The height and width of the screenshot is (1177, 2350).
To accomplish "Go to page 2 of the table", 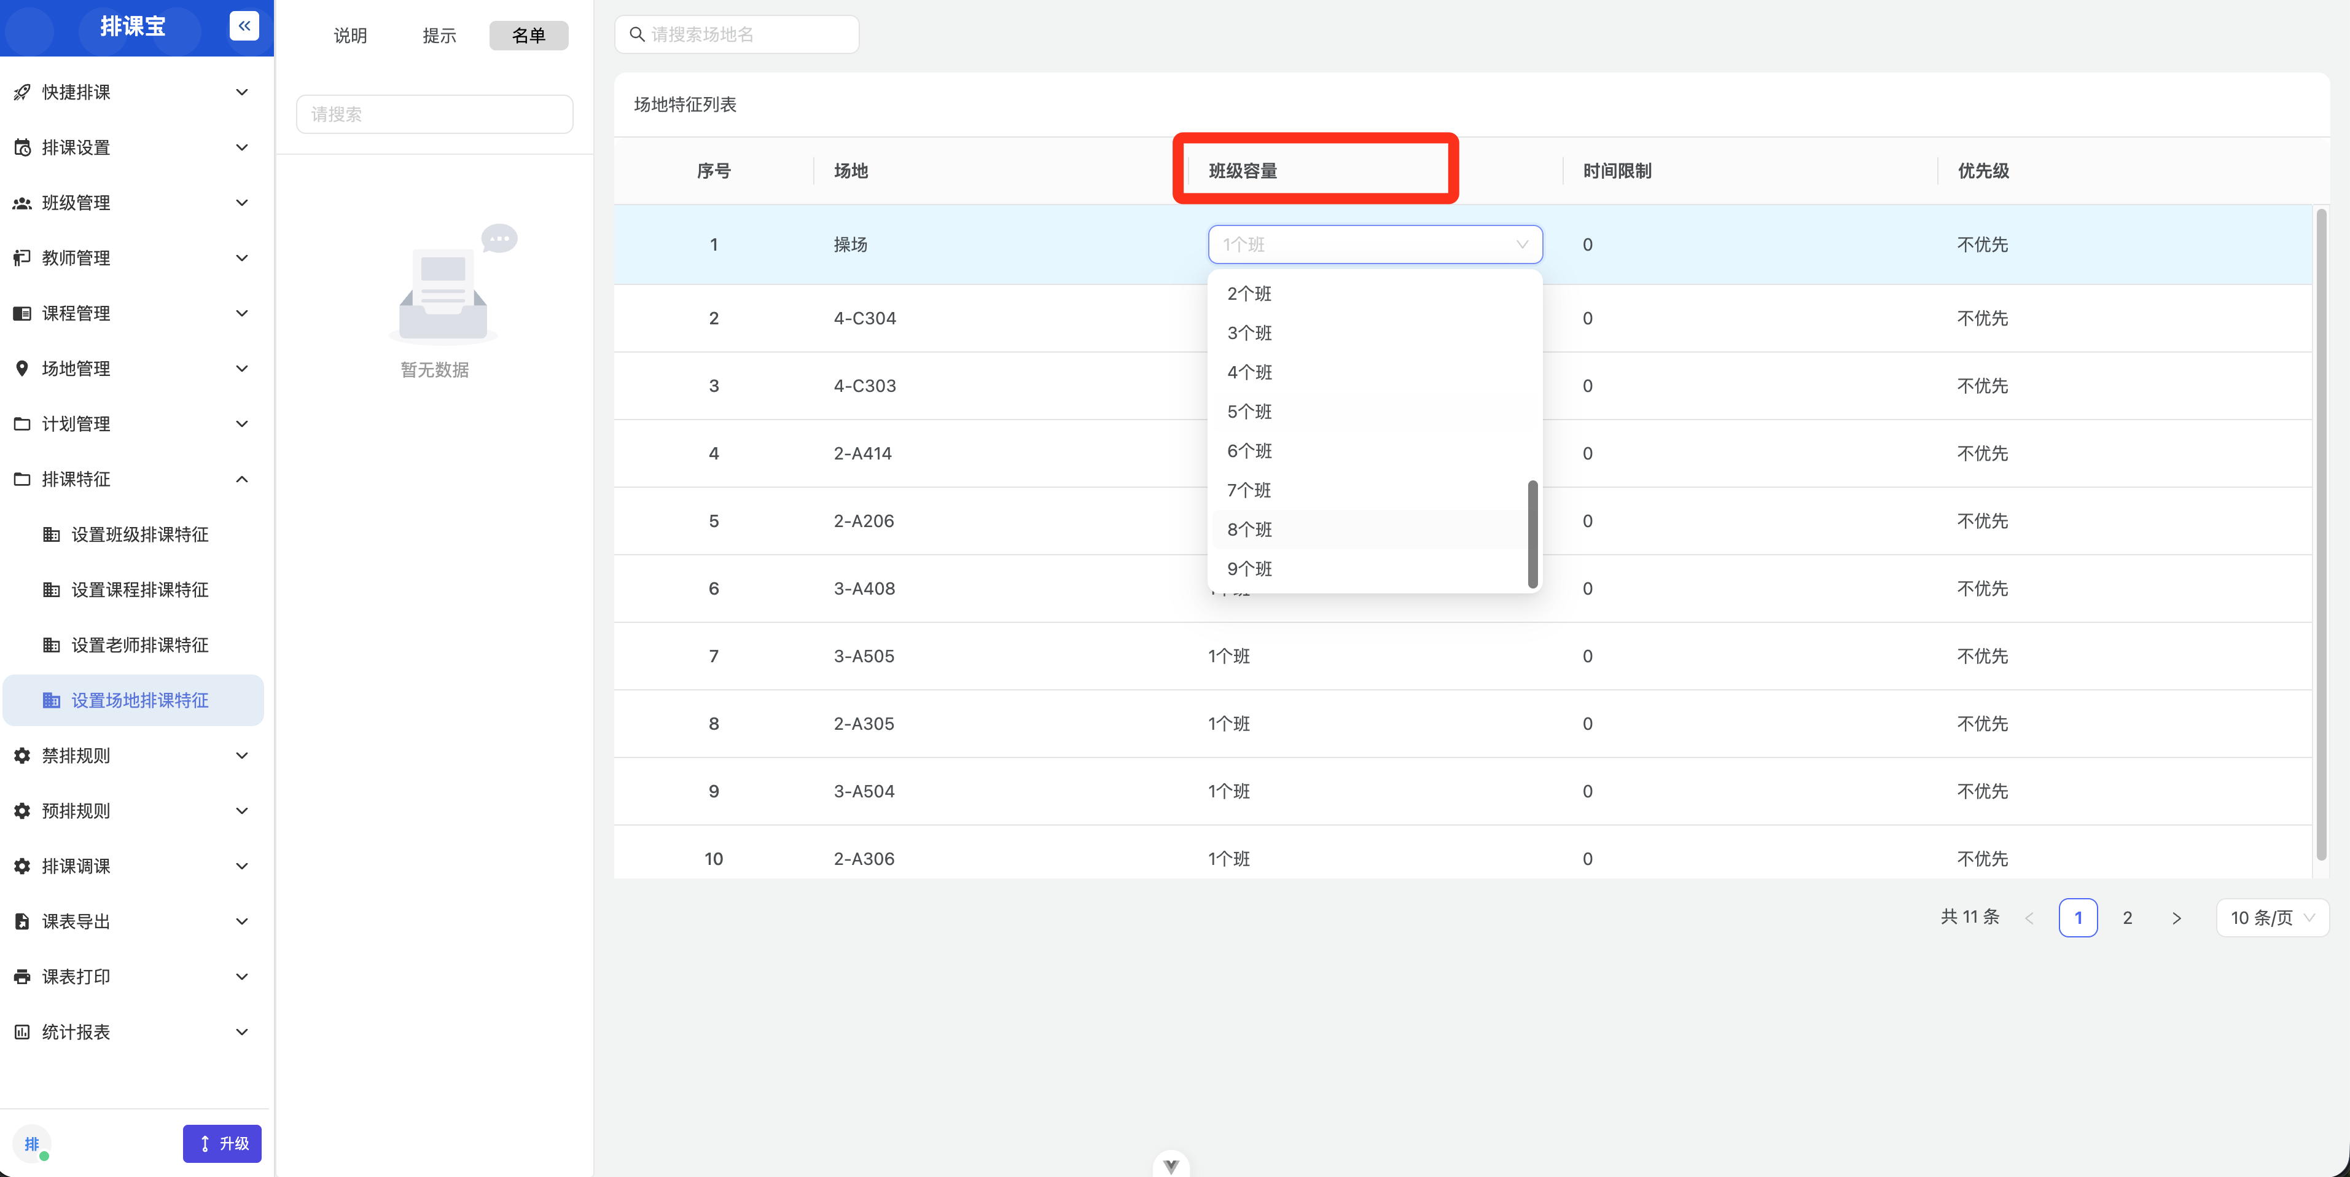I will (x=2128, y=918).
